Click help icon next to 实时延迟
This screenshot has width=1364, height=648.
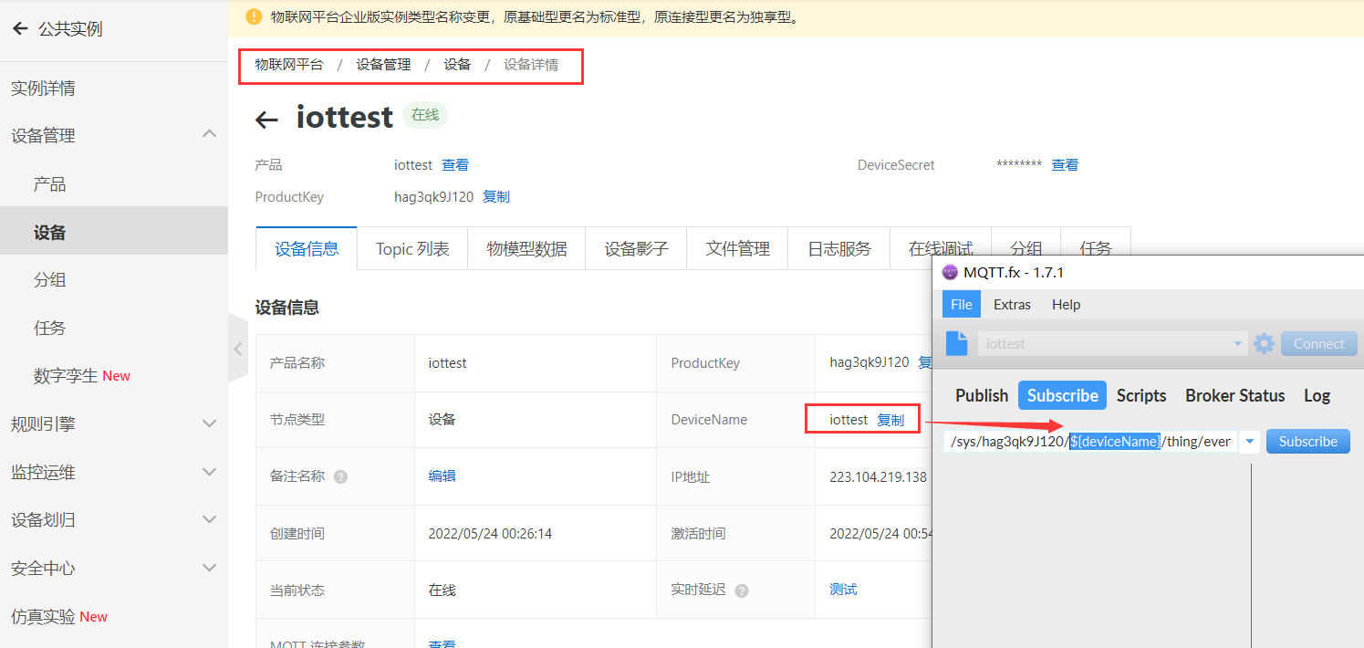[742, 591]
